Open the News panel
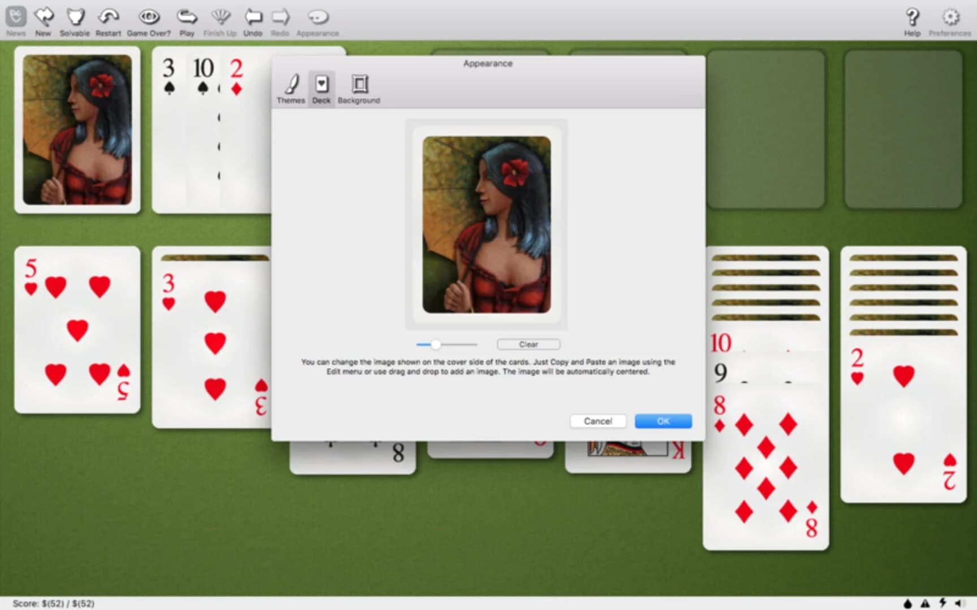Image resolution: width=977 pixels, height=610 pixels. (15, 17)
